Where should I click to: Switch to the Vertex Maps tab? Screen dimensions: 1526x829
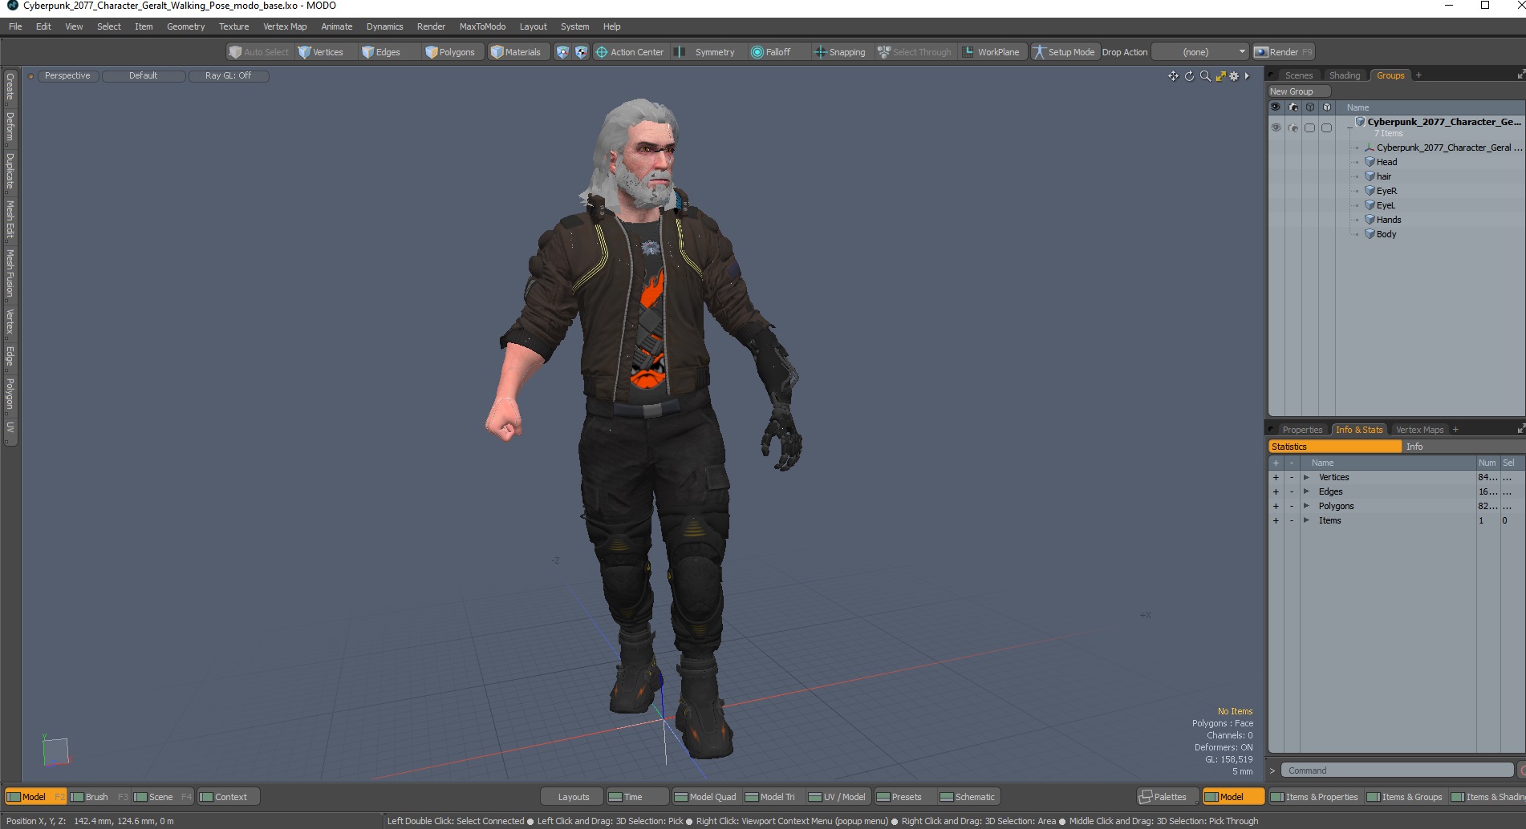[1419, 430]
